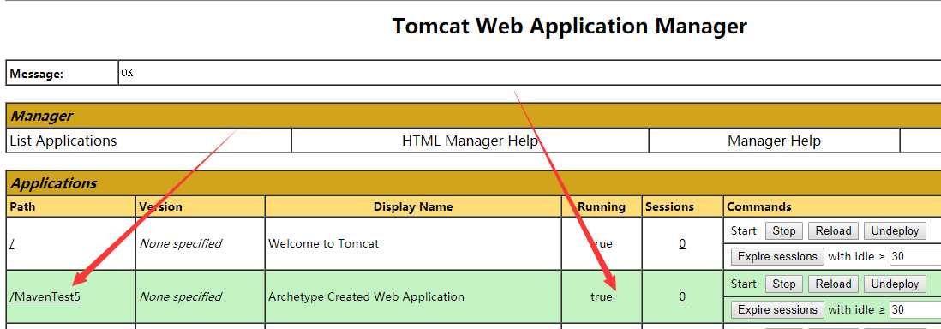Image resolution: width=941 pixels, height=329 pixels.
Task: Click the "Message:" label
Action: point(37,75)
